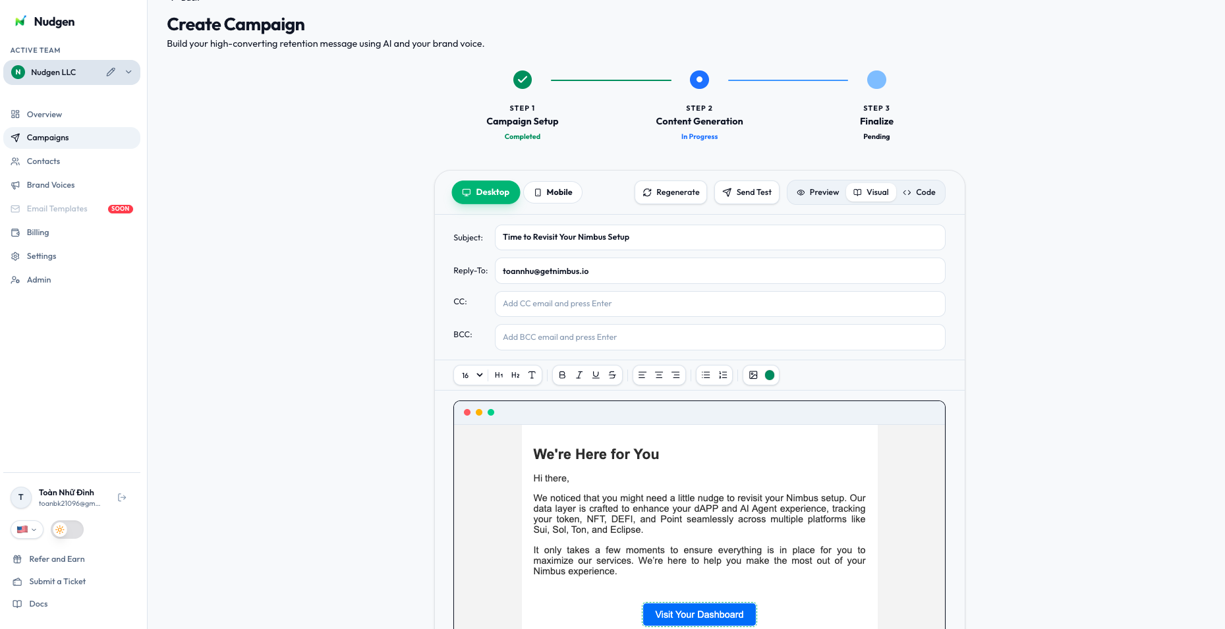The width and height of the screenshot is (1225, 629).
Task: Open the Overview page
Action: [72, 115]
